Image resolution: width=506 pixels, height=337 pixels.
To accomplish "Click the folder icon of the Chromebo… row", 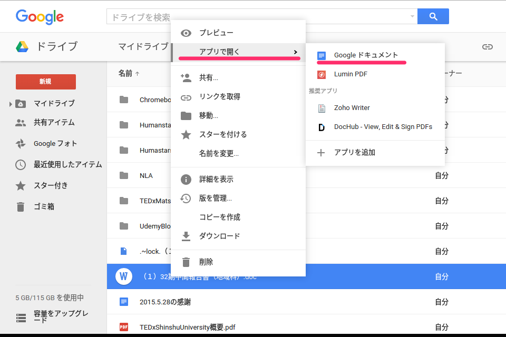I will click(123, 100).
